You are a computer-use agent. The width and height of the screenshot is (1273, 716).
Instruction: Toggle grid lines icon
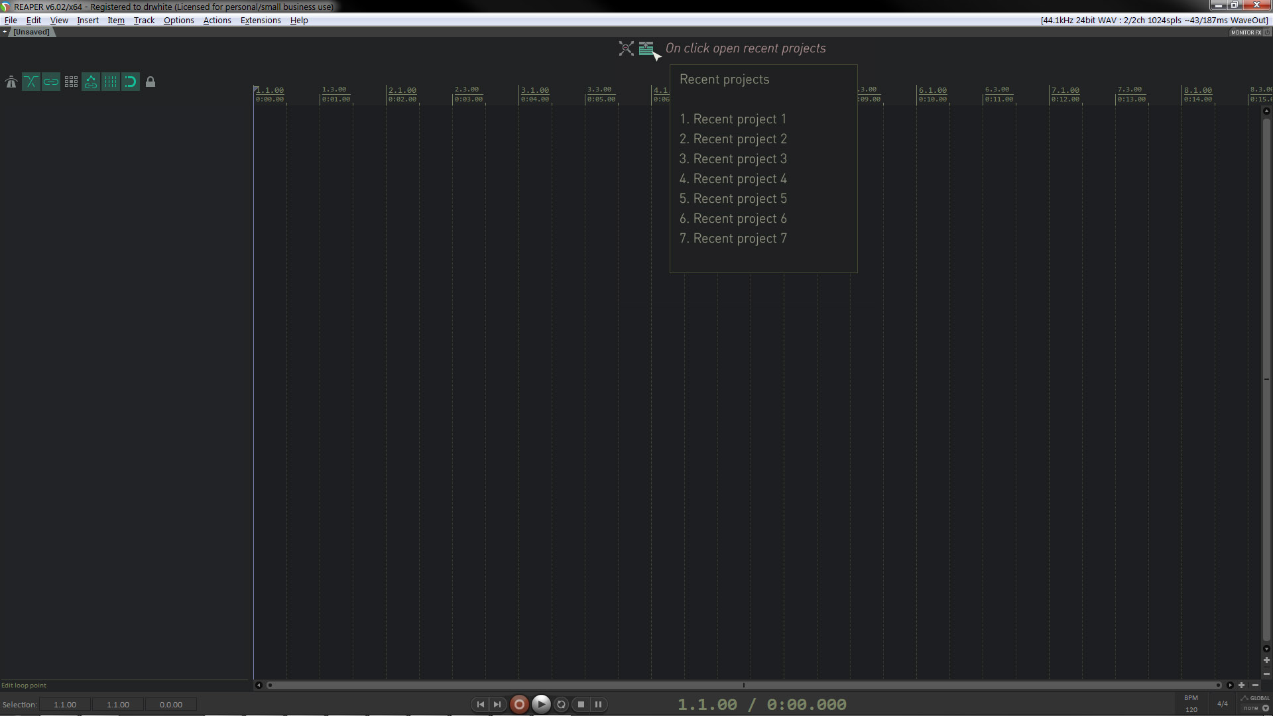pyautogui.click(x=111, y=82)
